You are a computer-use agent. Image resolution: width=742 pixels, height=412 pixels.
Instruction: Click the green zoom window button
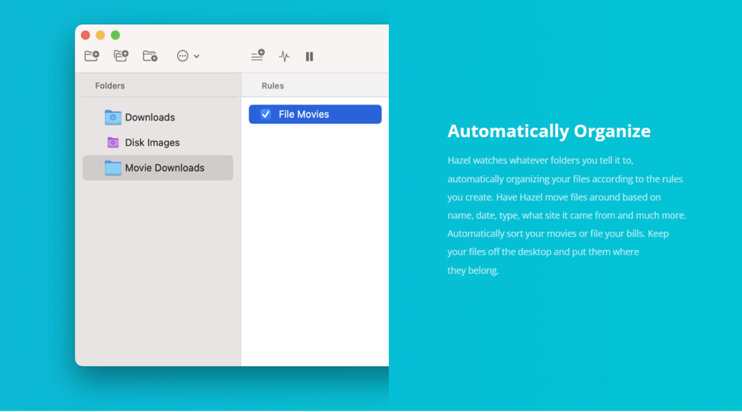pyautogui.click(x=115, y=35)
